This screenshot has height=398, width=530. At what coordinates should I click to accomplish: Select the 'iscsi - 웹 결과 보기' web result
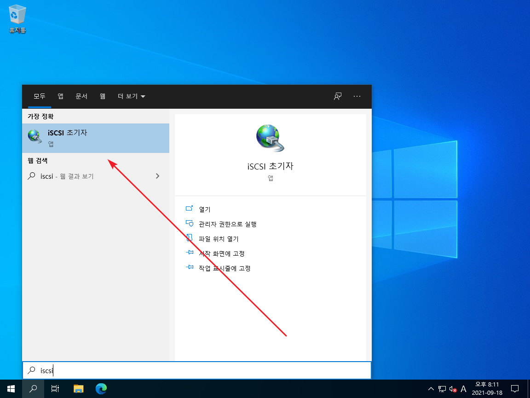pos(96,176)
